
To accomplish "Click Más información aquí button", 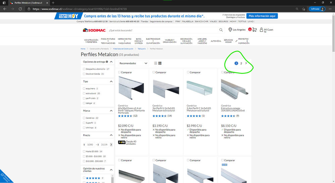I will tap(262, 16).
